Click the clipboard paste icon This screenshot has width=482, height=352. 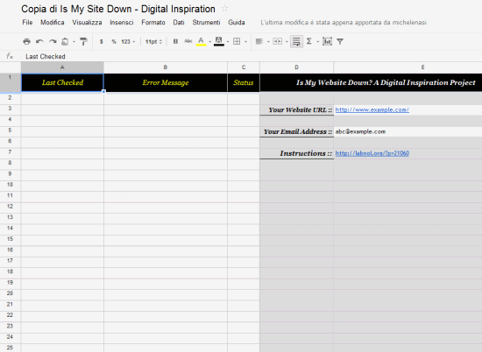[65, 41]
